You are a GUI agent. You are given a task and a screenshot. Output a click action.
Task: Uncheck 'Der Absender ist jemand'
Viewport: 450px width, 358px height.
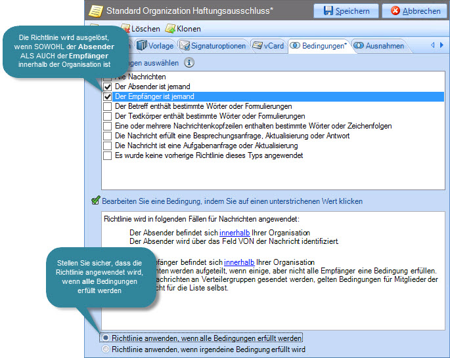(107, 87)
